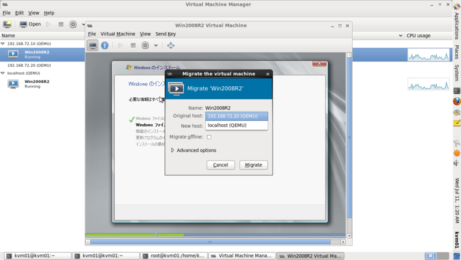Open Edit menu in Virtual Machine Manager
Image resolution: width=461 pixels, height=260 pixels.
[x=20, y=13]
